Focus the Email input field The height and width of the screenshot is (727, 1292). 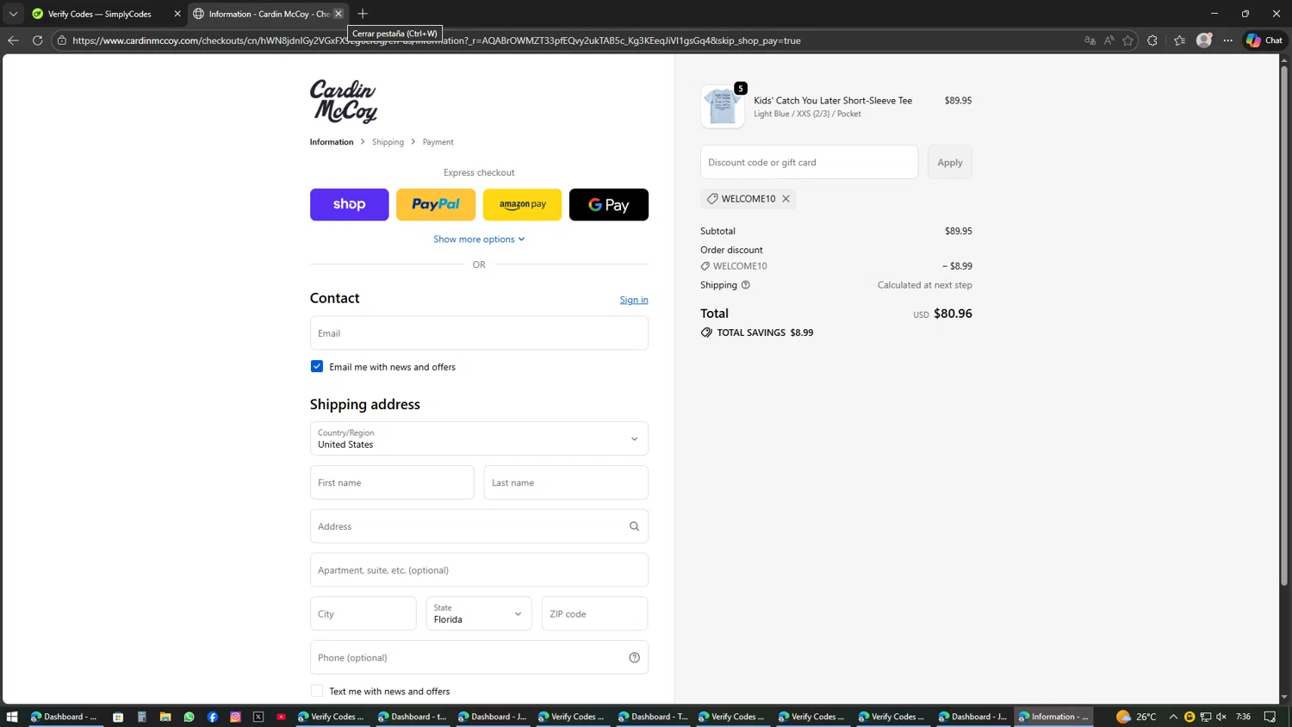479,333
